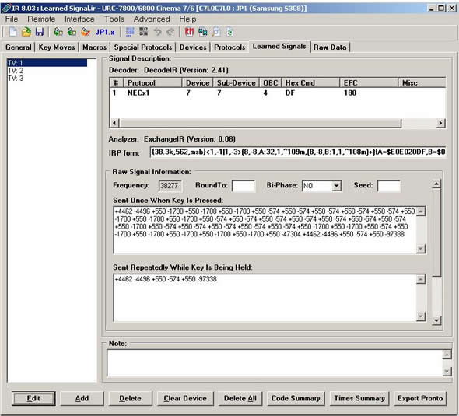Click the blue grid toolbar icon
The height and width of the screenshot is (416, 459).
[x=130, y=32]
